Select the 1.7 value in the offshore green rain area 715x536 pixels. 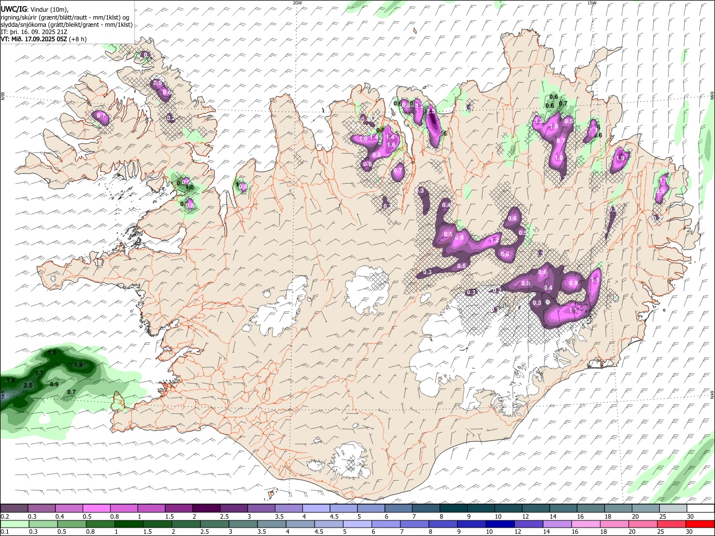click(39, 373)
